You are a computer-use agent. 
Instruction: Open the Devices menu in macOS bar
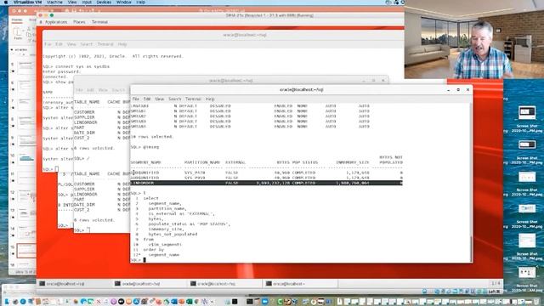(104, 2)
